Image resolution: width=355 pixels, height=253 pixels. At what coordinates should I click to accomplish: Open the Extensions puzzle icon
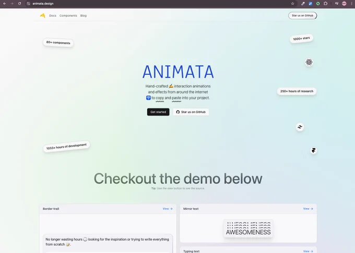(326, 4)
